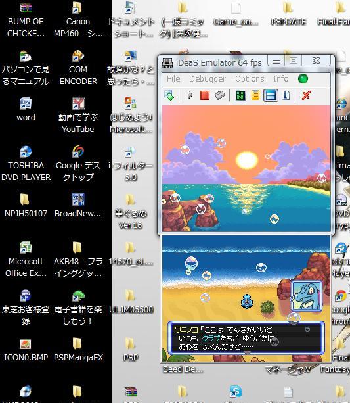This screenshot has height=403, width=350.
Task: Open the 14570_eL... folder
Action: 131,254
